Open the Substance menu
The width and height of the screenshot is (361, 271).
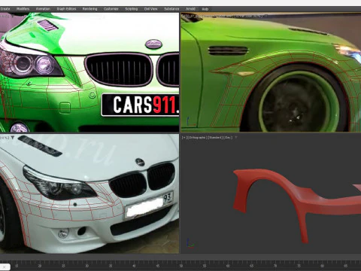click(171, 9)
